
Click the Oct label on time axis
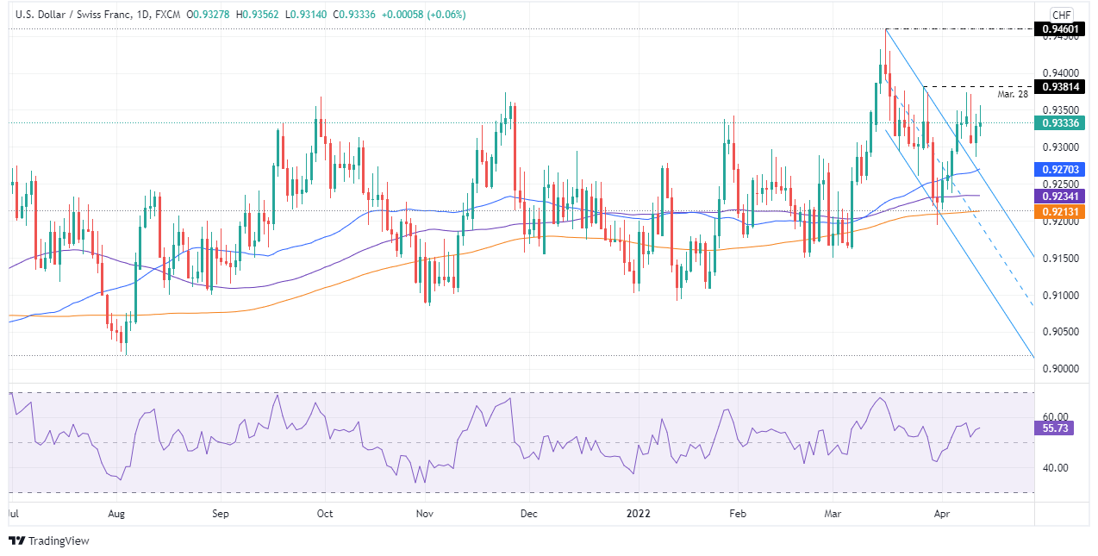[x=324, y=512]
